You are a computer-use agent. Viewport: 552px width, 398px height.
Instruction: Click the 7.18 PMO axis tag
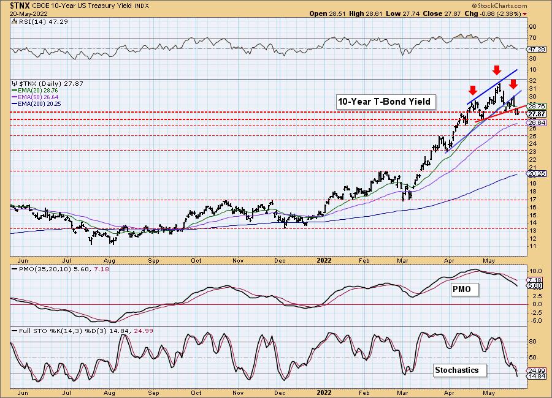(535, 280)
